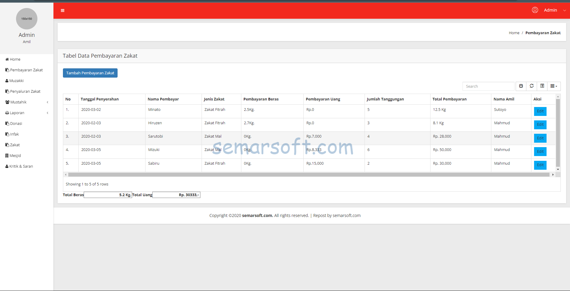Open Penyaluran Zakat from the sidebar
This screenshot has height=291, width=570.
point(7,91)
